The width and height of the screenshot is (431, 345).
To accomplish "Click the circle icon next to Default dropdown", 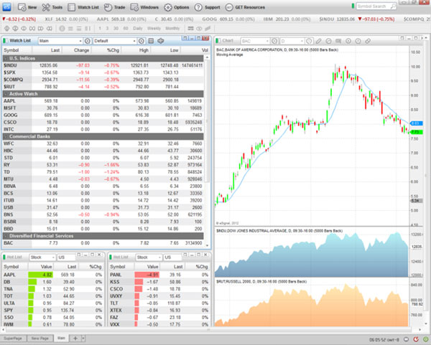I will pyautogui.click(x=142, y=41).
